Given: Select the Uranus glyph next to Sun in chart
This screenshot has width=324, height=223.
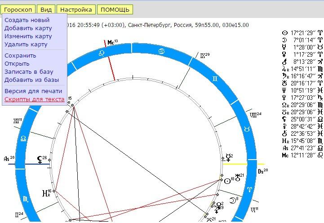Looking at the screenshot, I should (238, 178).
